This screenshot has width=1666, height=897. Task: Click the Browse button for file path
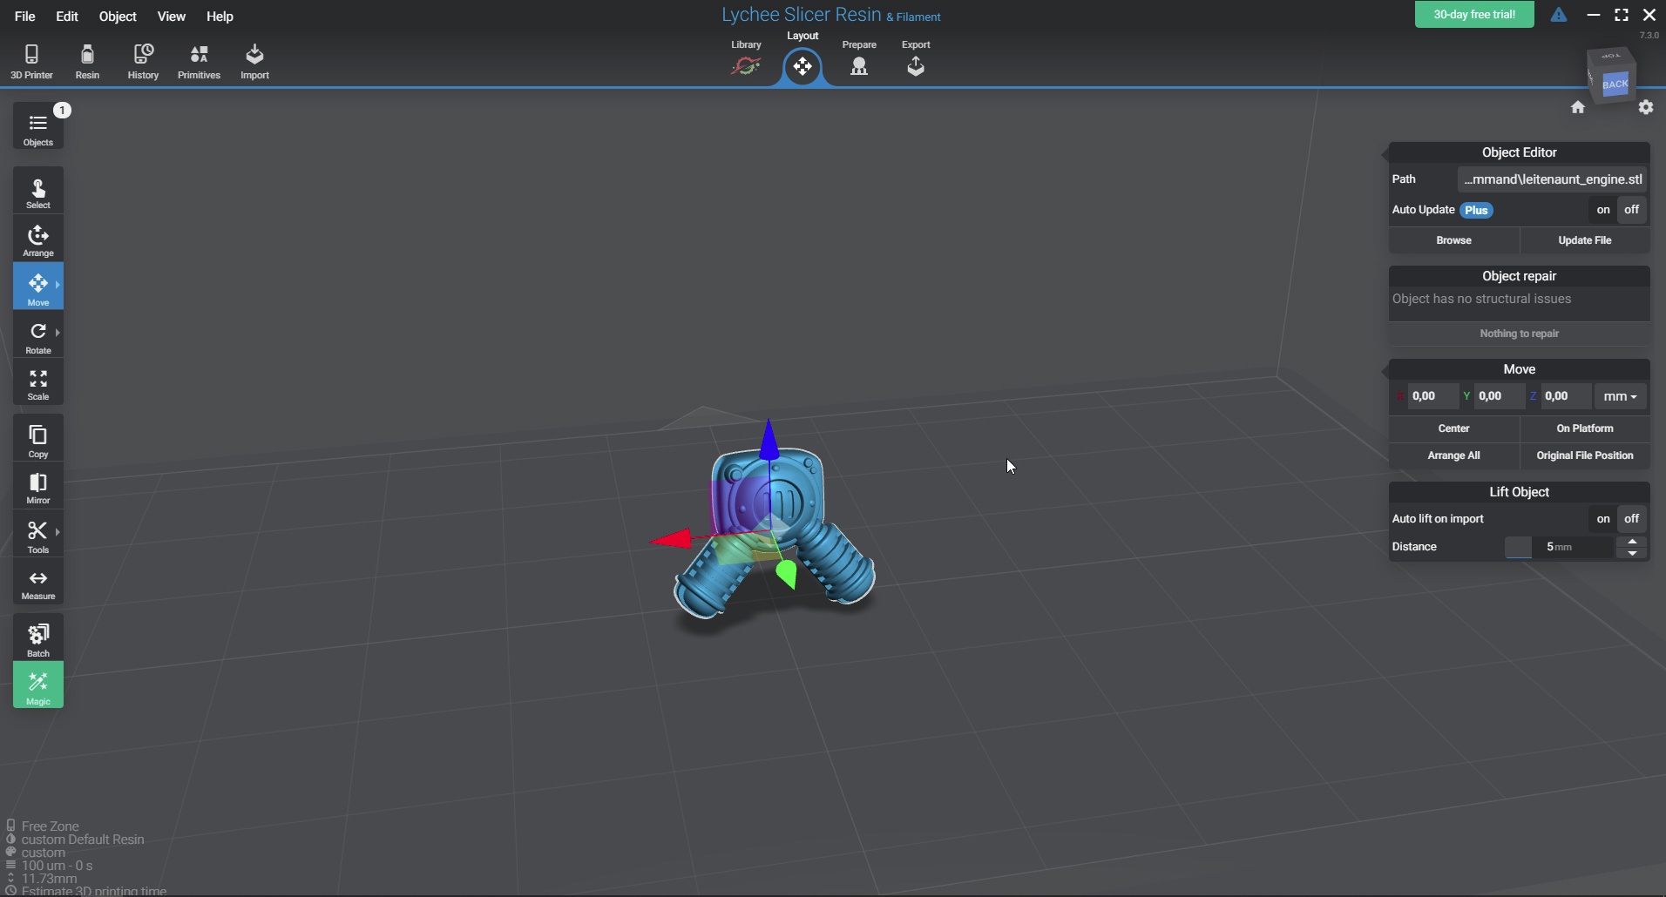pyautogui.click(x=1453, y=240)
